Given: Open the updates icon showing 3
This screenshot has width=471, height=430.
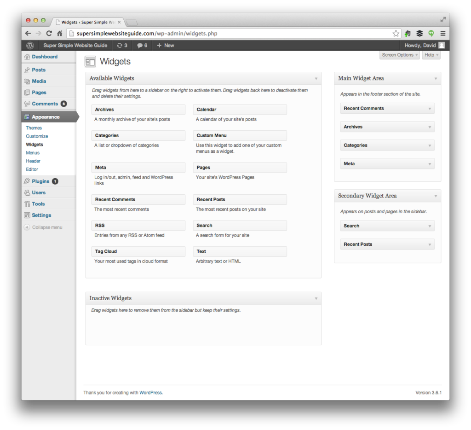Looking at the screenshot, I should (122, 46).
